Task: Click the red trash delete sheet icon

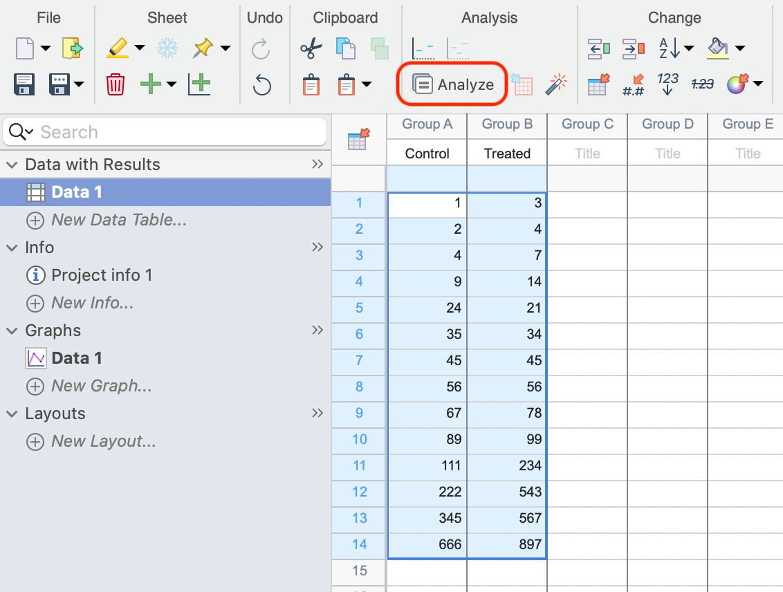Action: (x=115, y=84)
